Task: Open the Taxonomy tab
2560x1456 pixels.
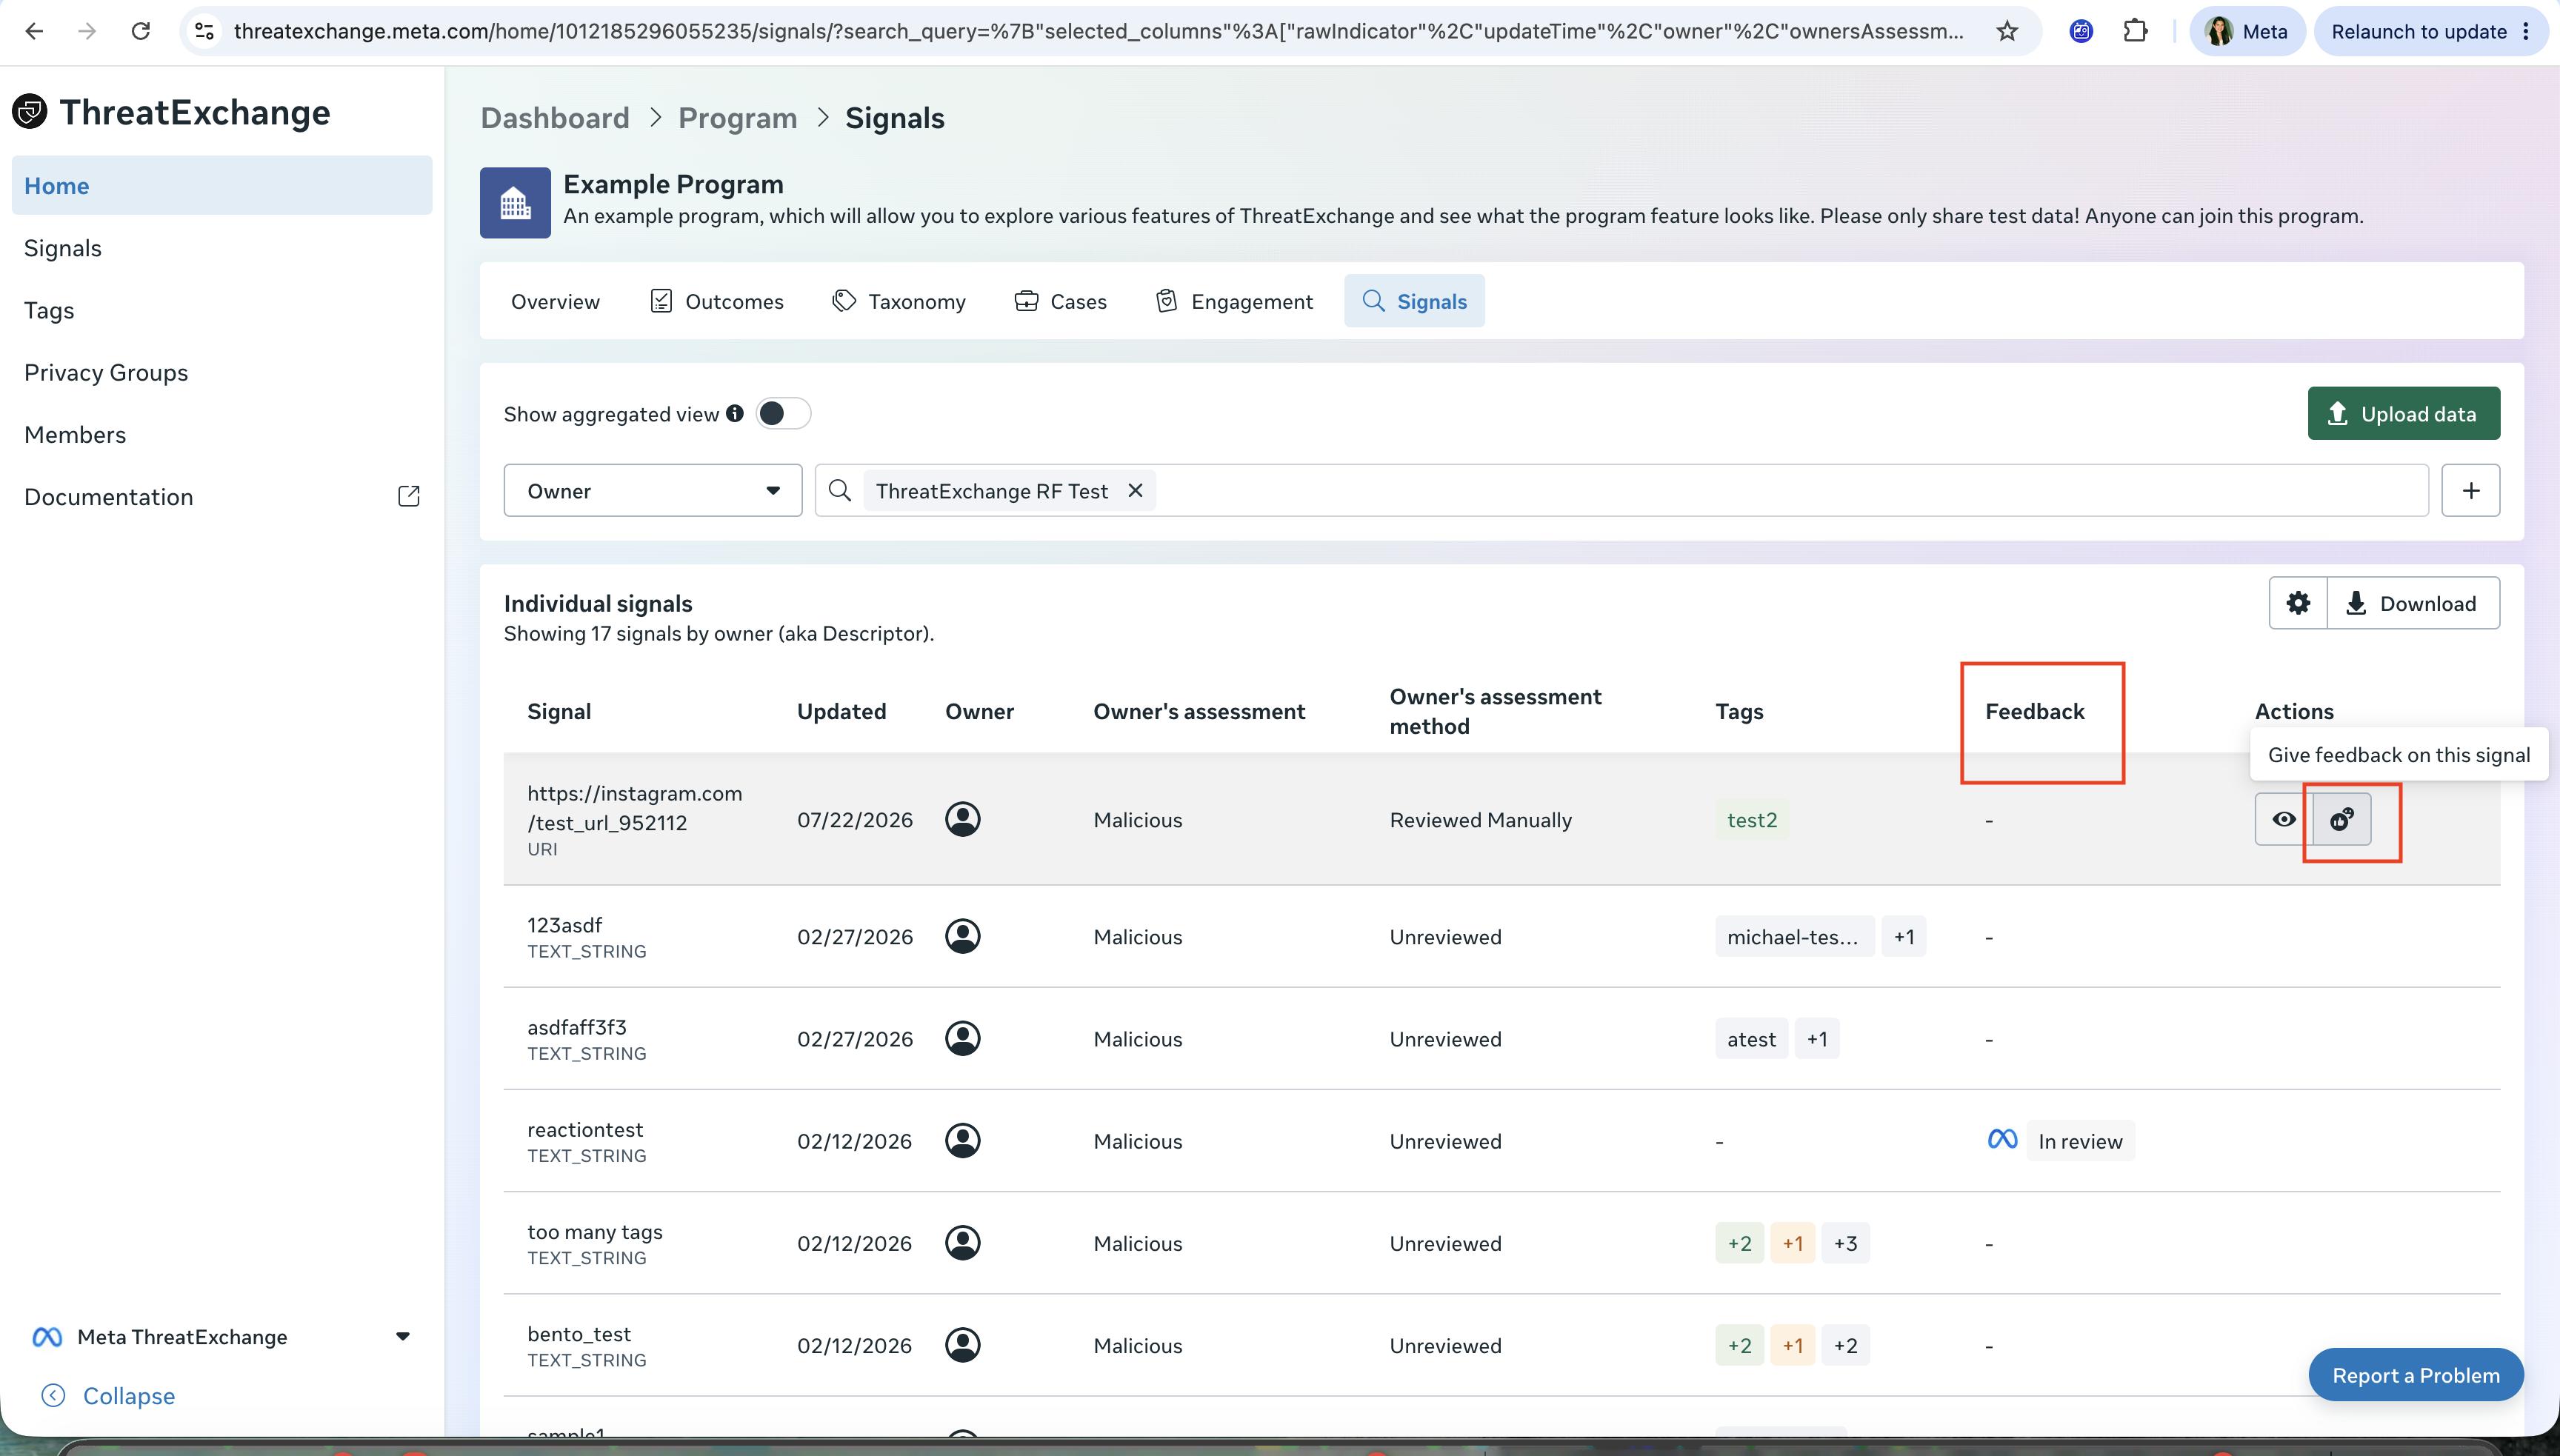Action: point(899,301)
